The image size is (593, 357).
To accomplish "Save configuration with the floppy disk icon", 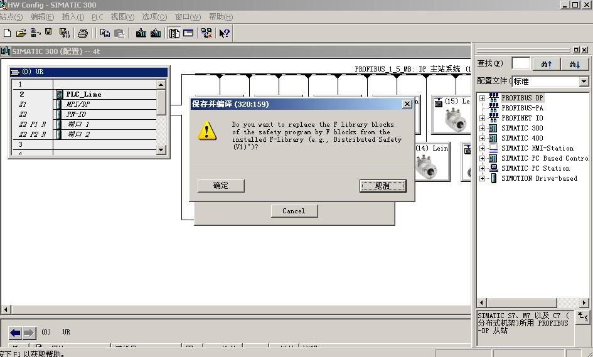I will point(48,32).
